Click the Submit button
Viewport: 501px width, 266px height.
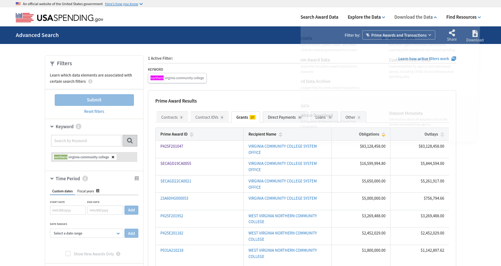click(x=94, y=100)
